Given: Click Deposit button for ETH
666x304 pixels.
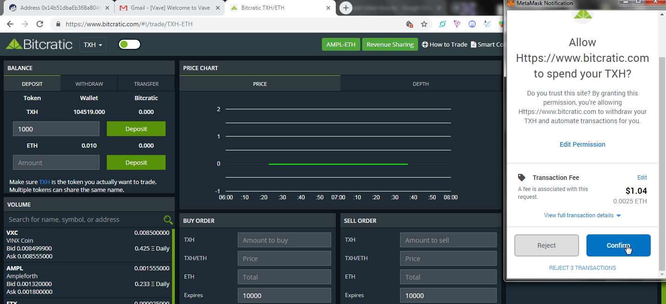Looking at the screenshot, I should pyautogui.click(x=136, y=162).
